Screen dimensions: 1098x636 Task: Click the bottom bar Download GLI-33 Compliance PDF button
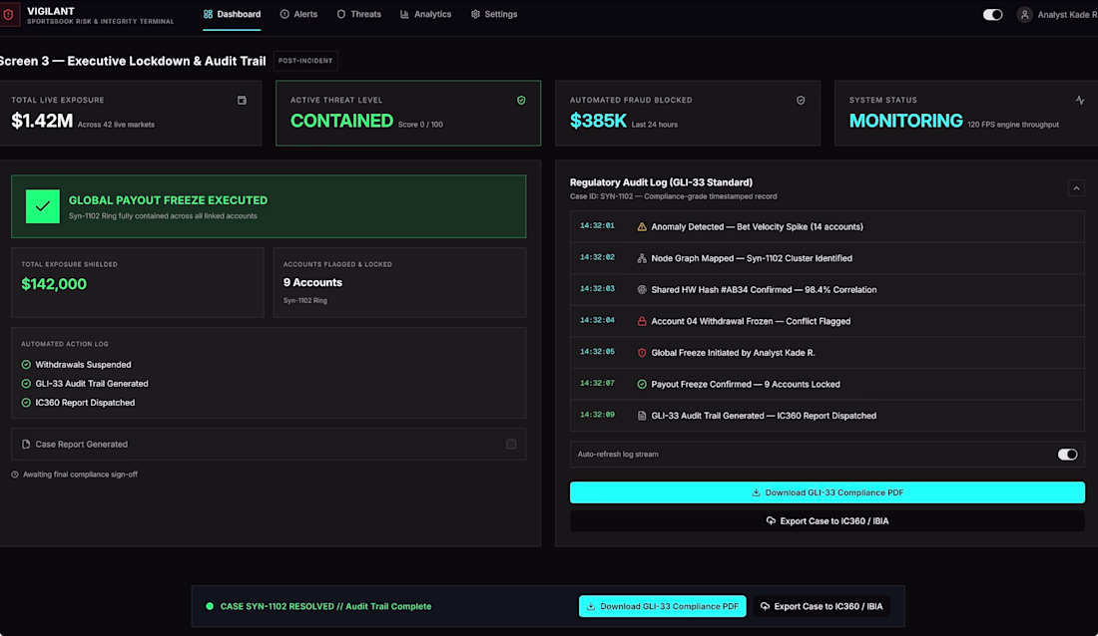tap(663, 607)
